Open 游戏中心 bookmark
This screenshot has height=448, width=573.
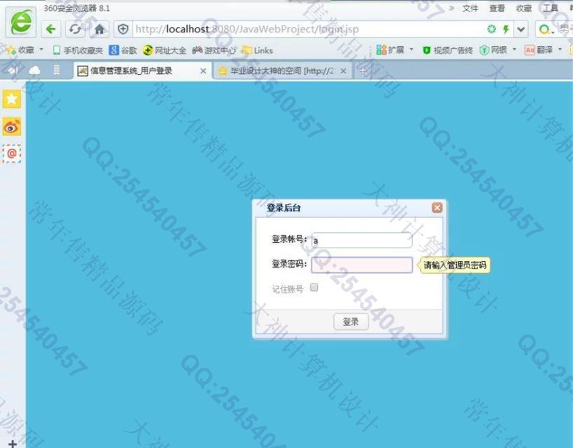tap(214, 50)
